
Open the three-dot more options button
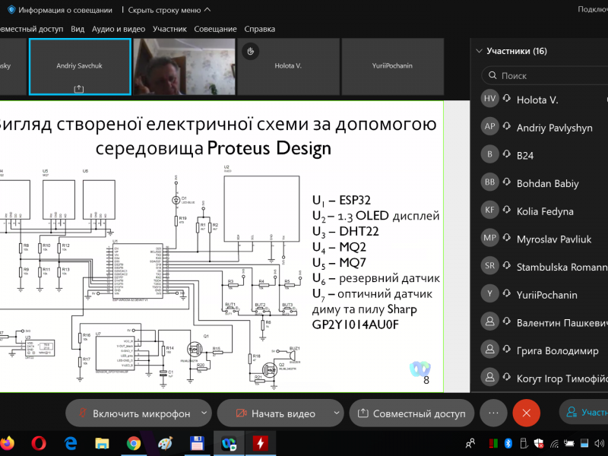click(x=493, y=413)
